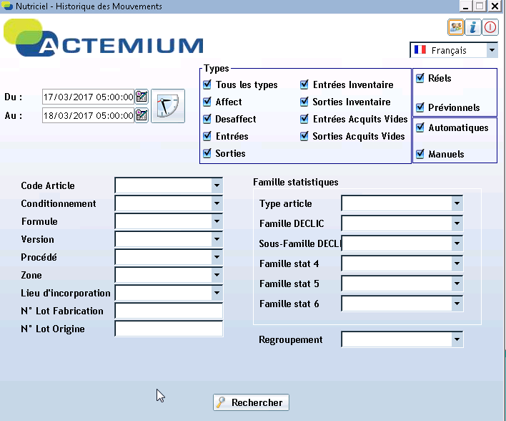506x421 pixels.
Task: Expand the Procédé dropdown
Action: [x=217, y=257]
